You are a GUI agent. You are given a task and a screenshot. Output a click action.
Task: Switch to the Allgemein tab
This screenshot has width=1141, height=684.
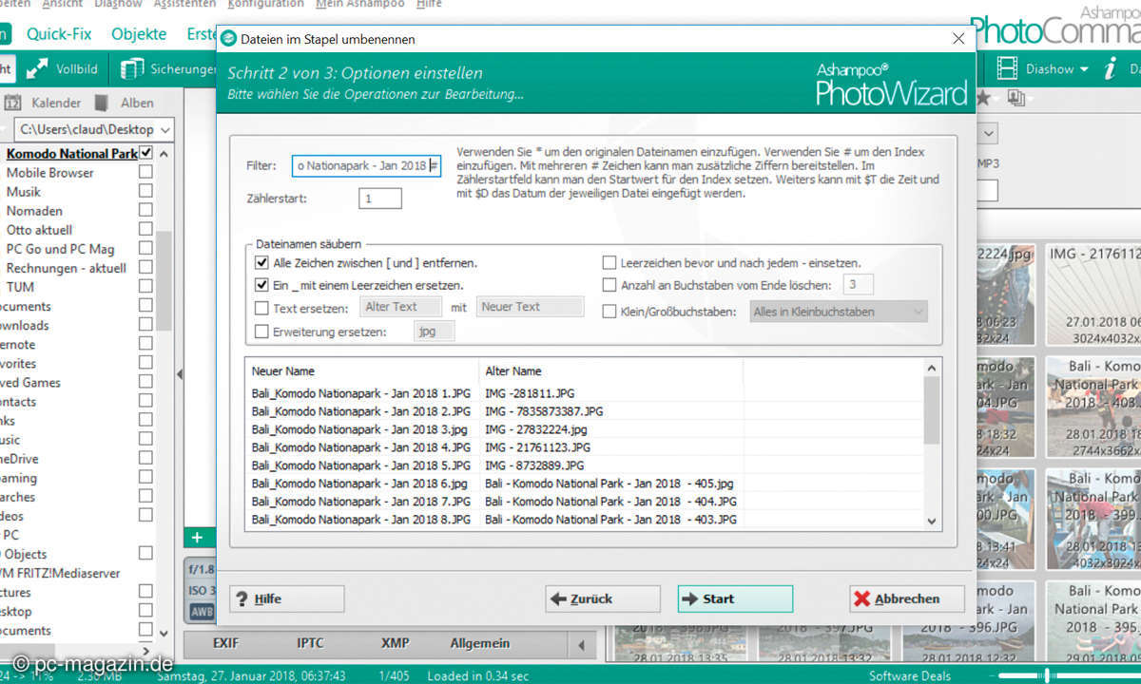pyautogui.click(x=480, y=644)
